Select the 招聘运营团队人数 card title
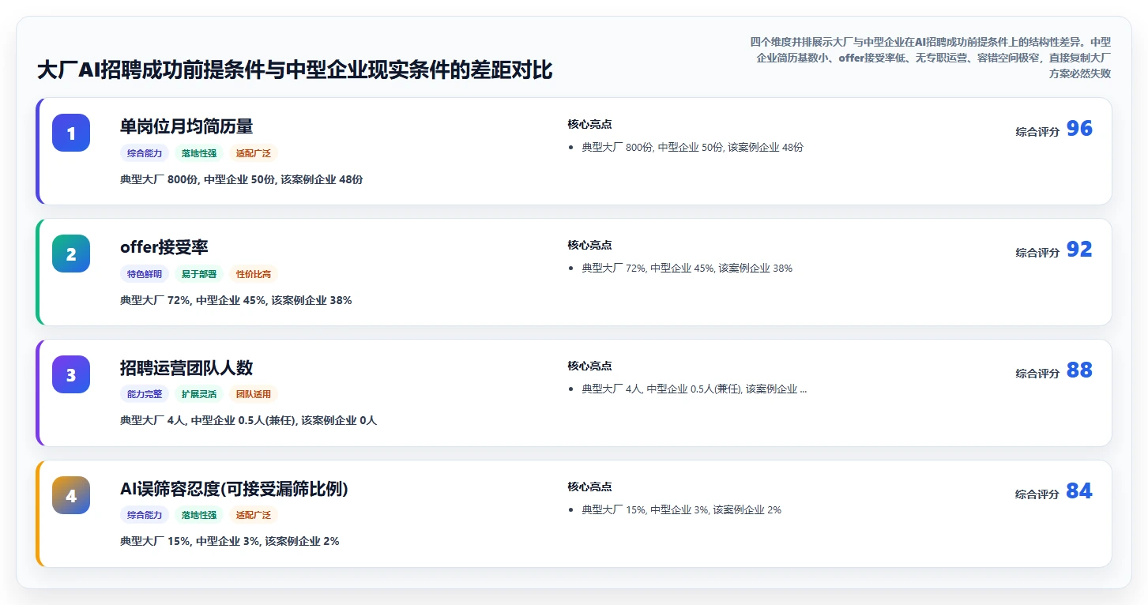 click(186, 368)
